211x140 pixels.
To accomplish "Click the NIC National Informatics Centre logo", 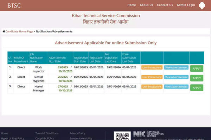I will (148, 134).
